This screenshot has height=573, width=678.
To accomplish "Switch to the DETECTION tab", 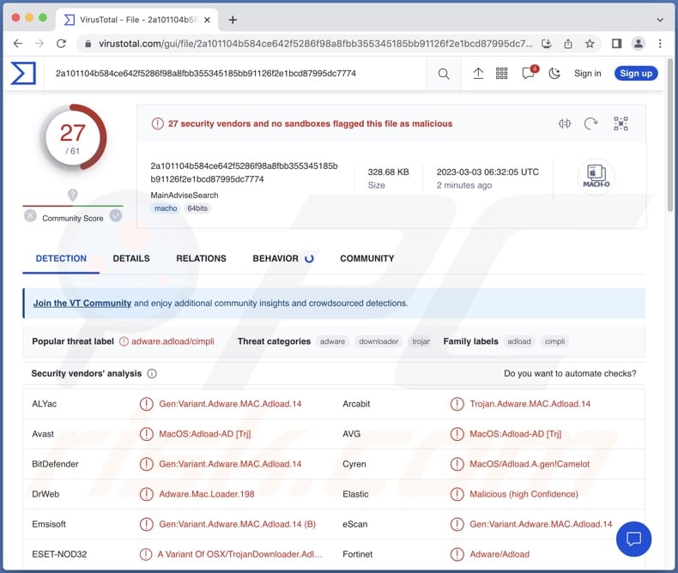I will pos(61,258).
